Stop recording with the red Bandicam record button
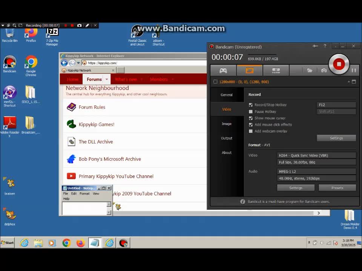Viewport: 362px width, 271px height. coord(339,64)
